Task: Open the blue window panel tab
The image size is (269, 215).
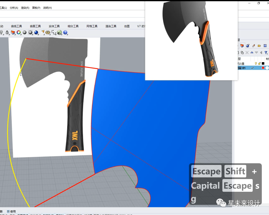Action: point(265,46)
